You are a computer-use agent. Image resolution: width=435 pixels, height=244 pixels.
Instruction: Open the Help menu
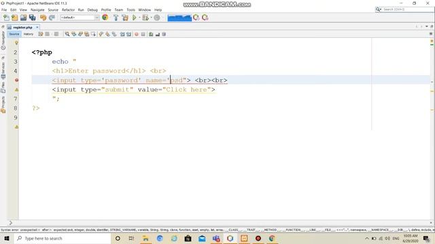(158, 9)
